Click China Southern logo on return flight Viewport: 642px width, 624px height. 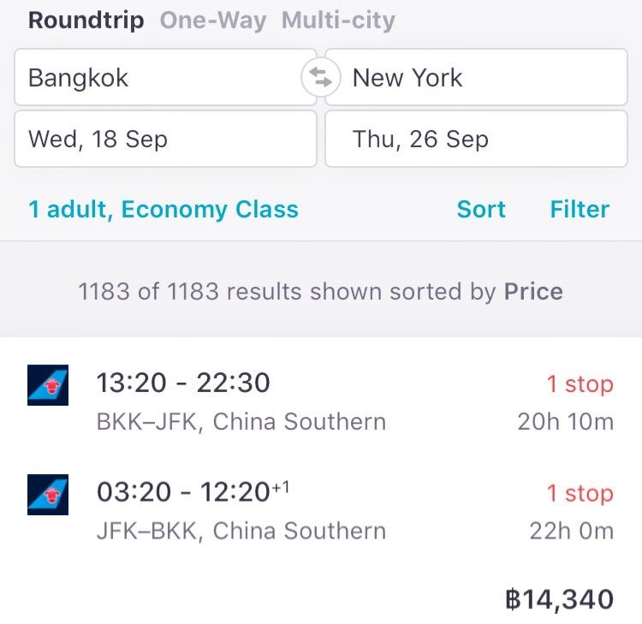point(48,494)
